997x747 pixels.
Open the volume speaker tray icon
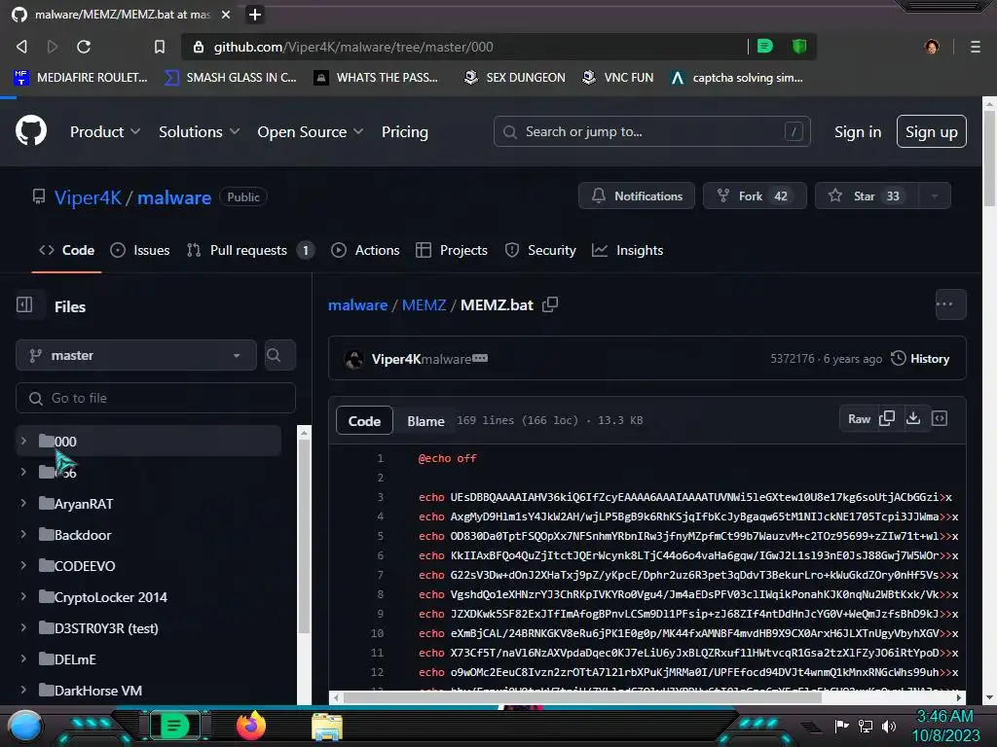(x=889, y=726)
